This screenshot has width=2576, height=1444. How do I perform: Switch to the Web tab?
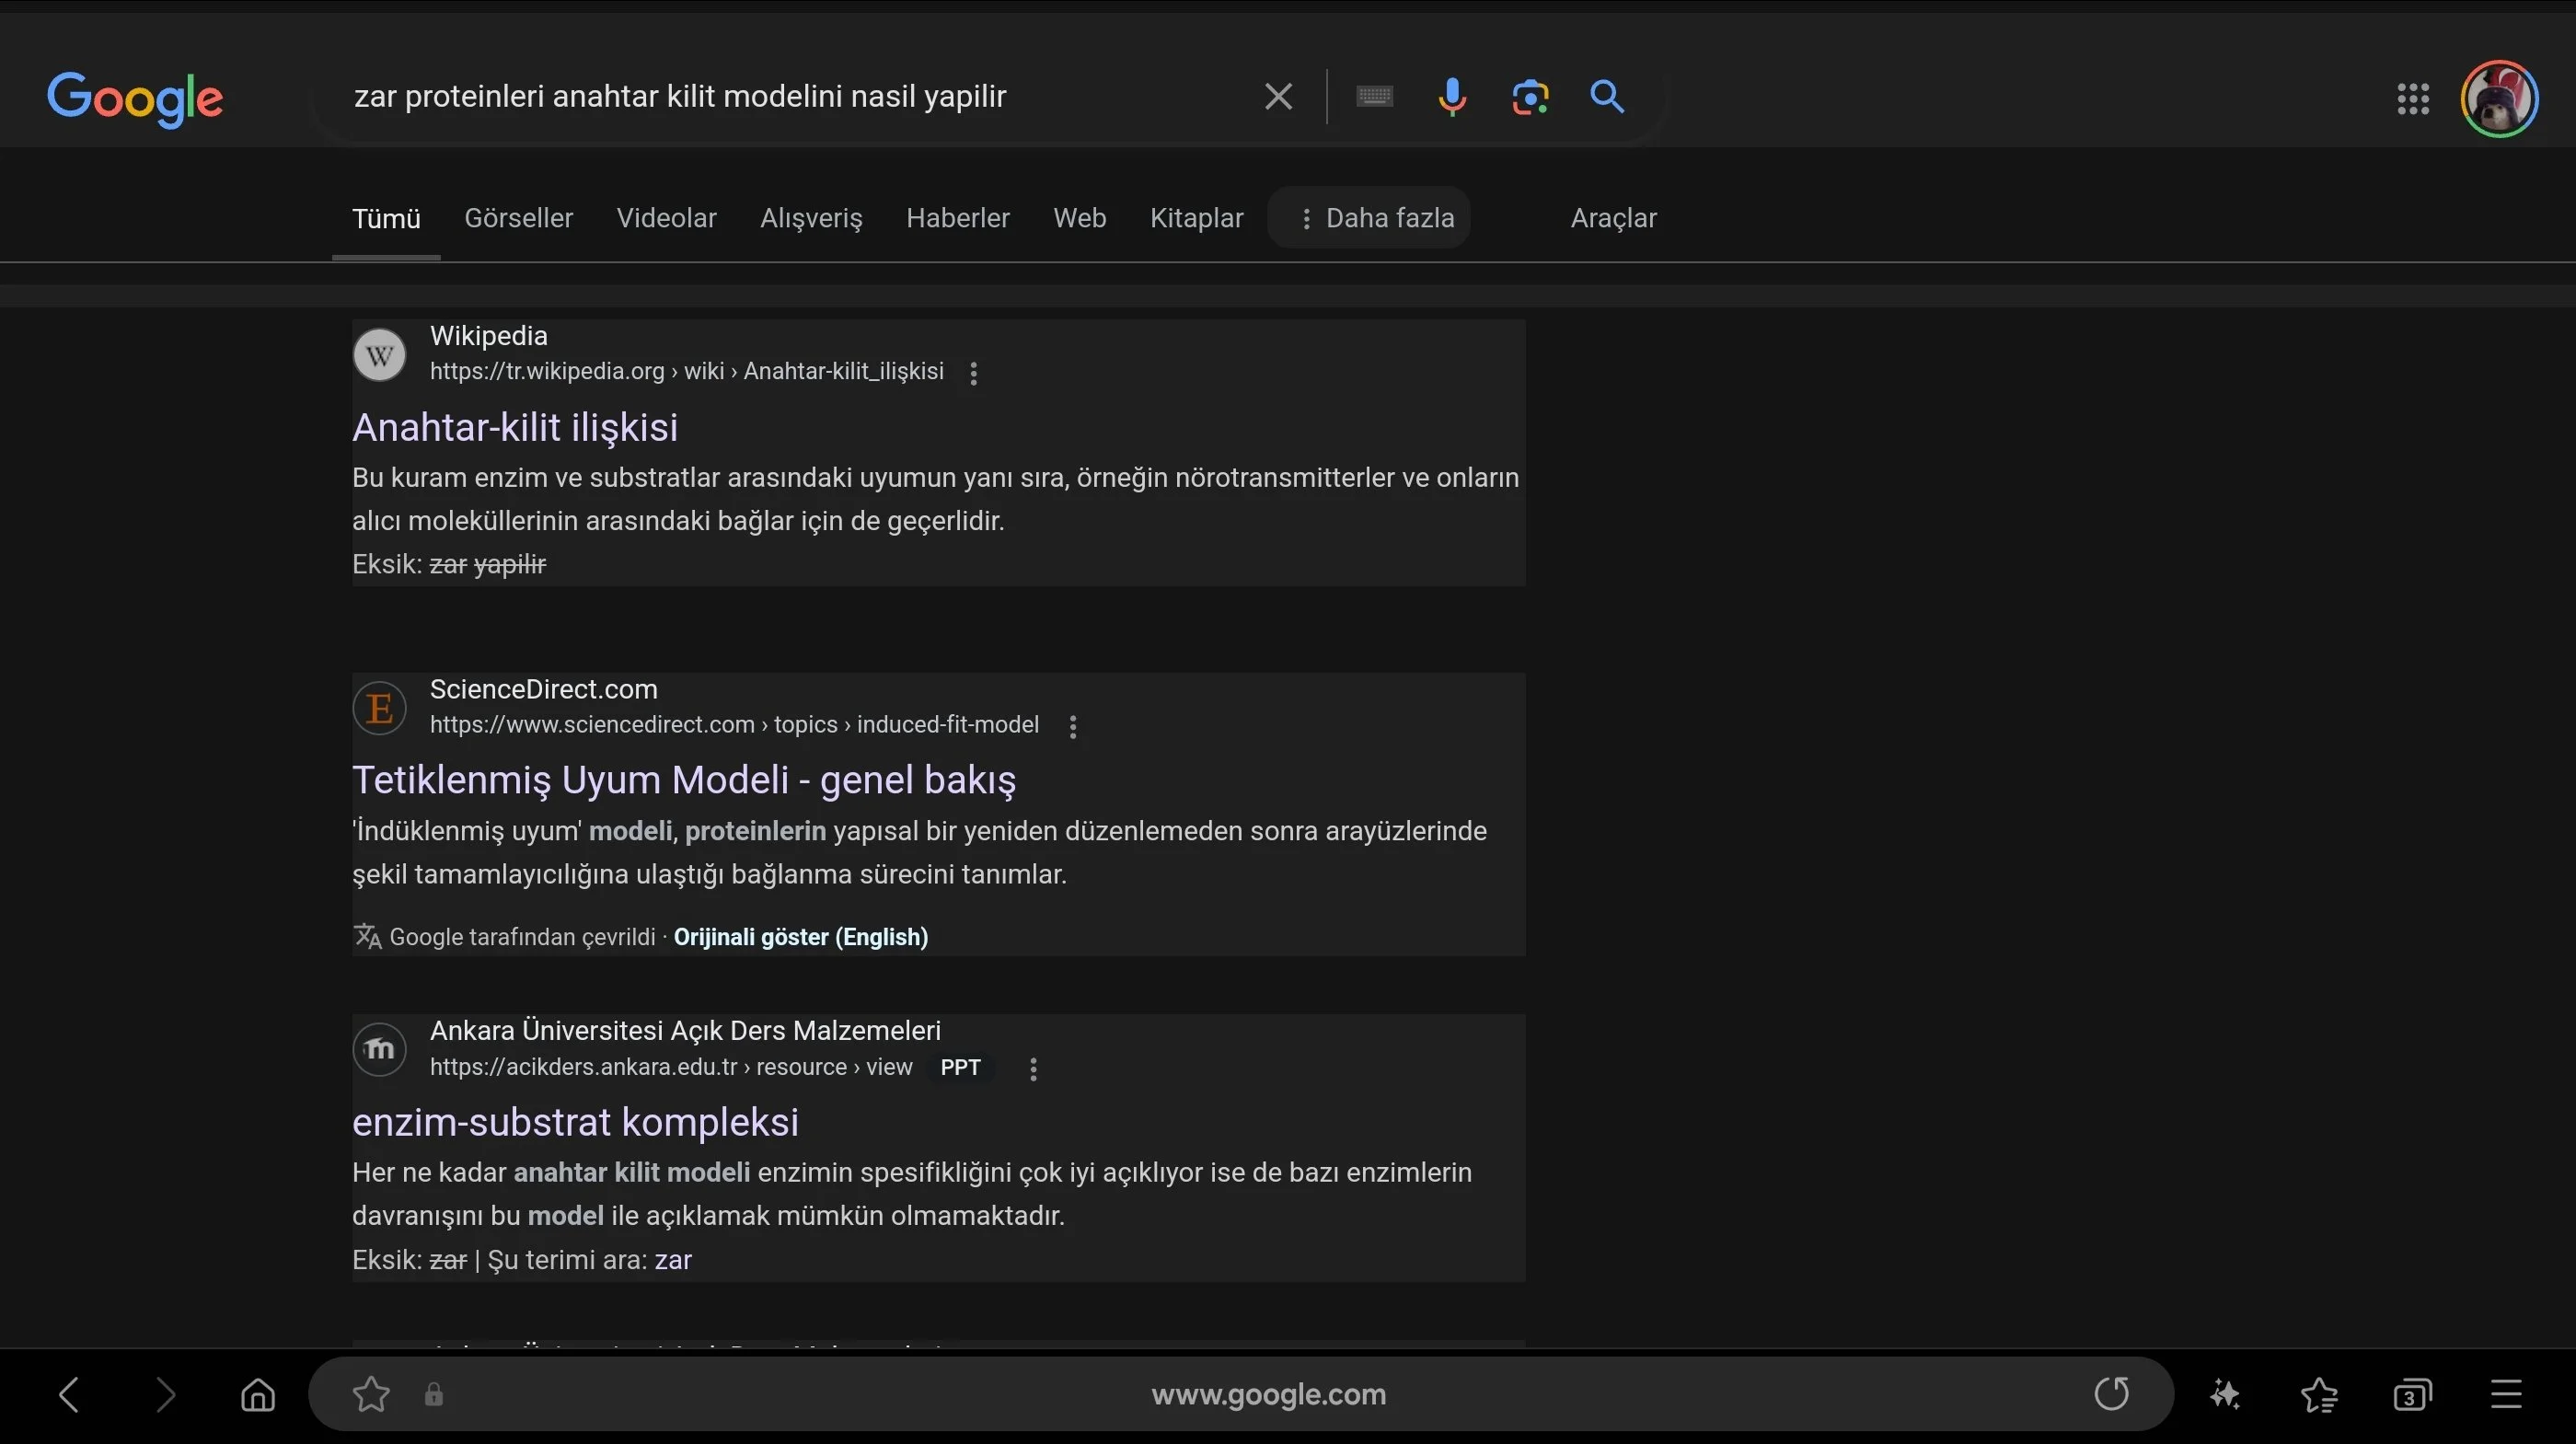click(x=1079, y=218)
